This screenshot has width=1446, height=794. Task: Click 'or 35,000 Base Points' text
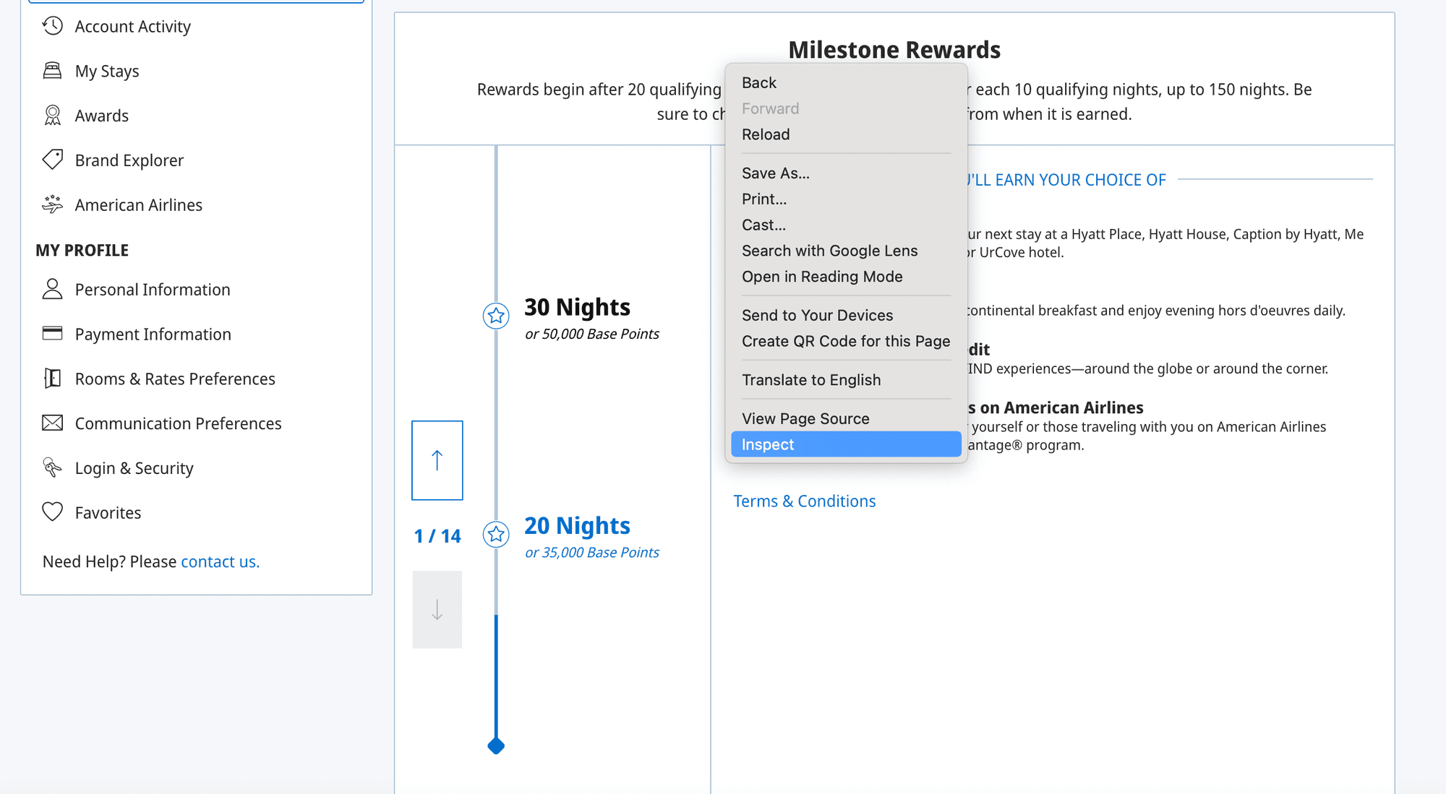coord(592,553)
